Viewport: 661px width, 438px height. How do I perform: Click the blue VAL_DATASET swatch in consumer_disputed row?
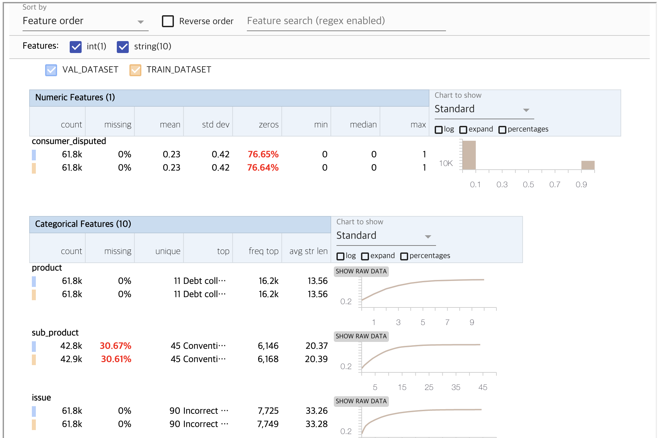pos(34,155)
